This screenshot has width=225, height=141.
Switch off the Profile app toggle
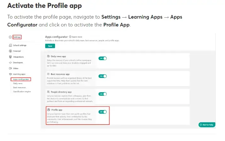coord(103,112)
